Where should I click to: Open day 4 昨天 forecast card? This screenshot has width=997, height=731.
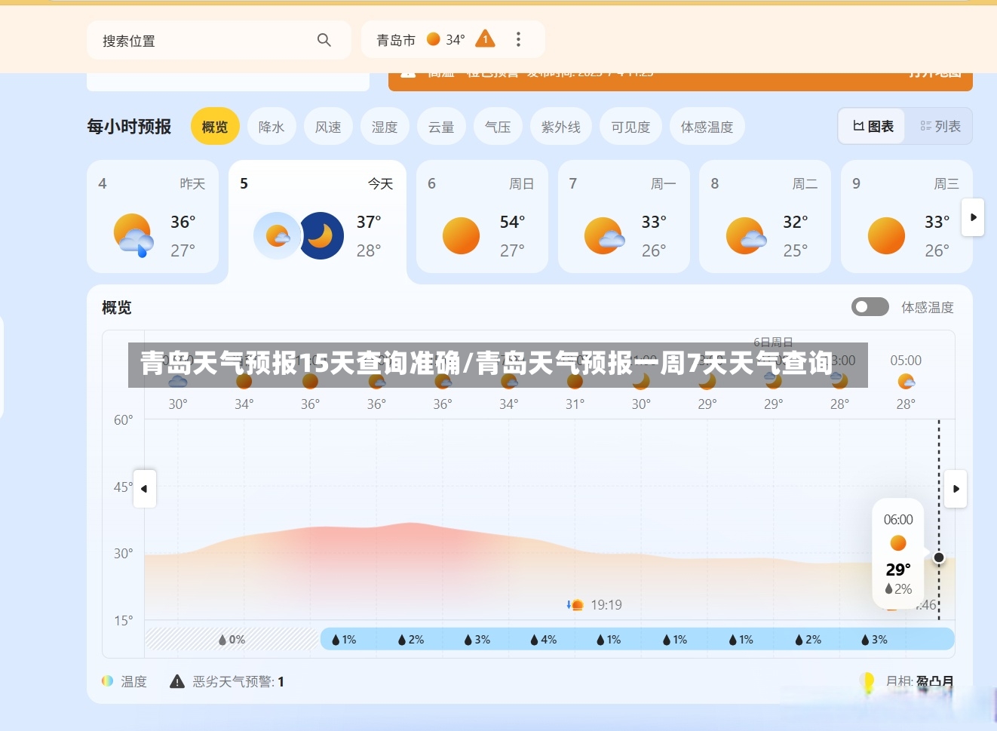(x=153, y=217)
